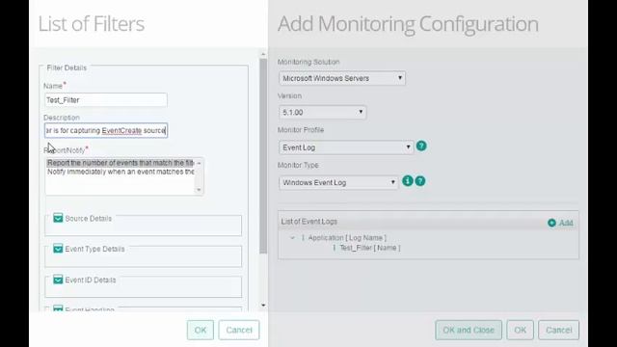Open the Windows Event Log type dropdown
Screen dimensions: 617x347
point(338,182)
